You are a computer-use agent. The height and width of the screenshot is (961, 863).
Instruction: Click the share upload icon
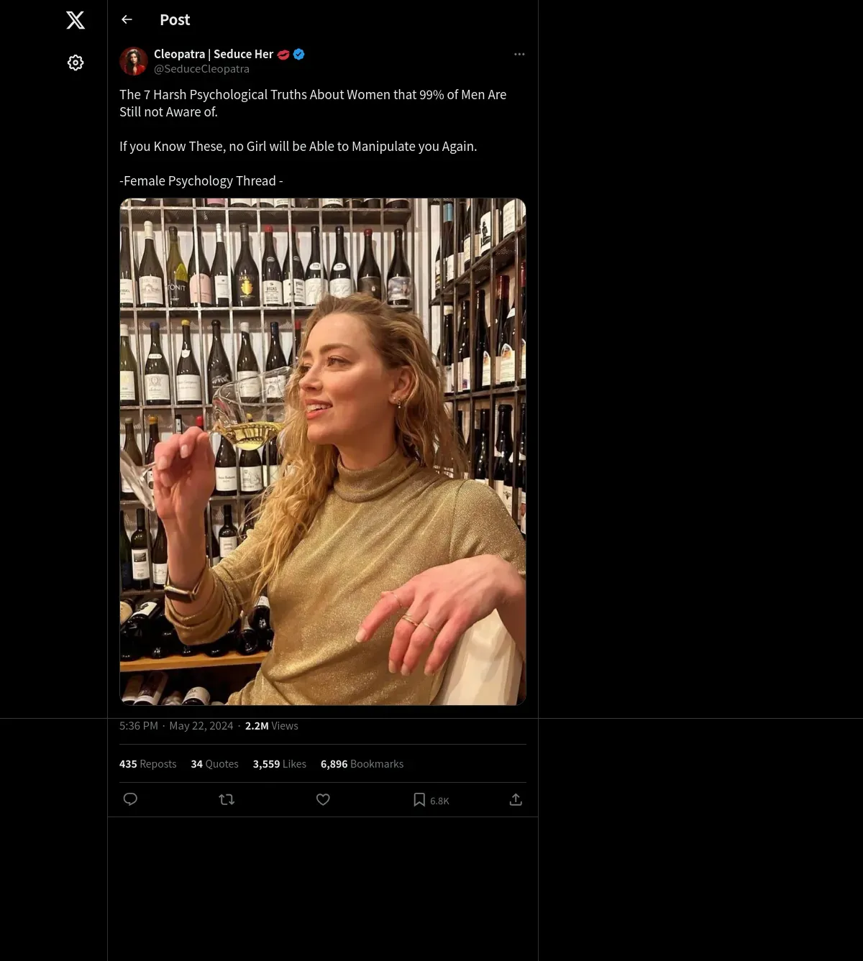[x=516, y=799]
